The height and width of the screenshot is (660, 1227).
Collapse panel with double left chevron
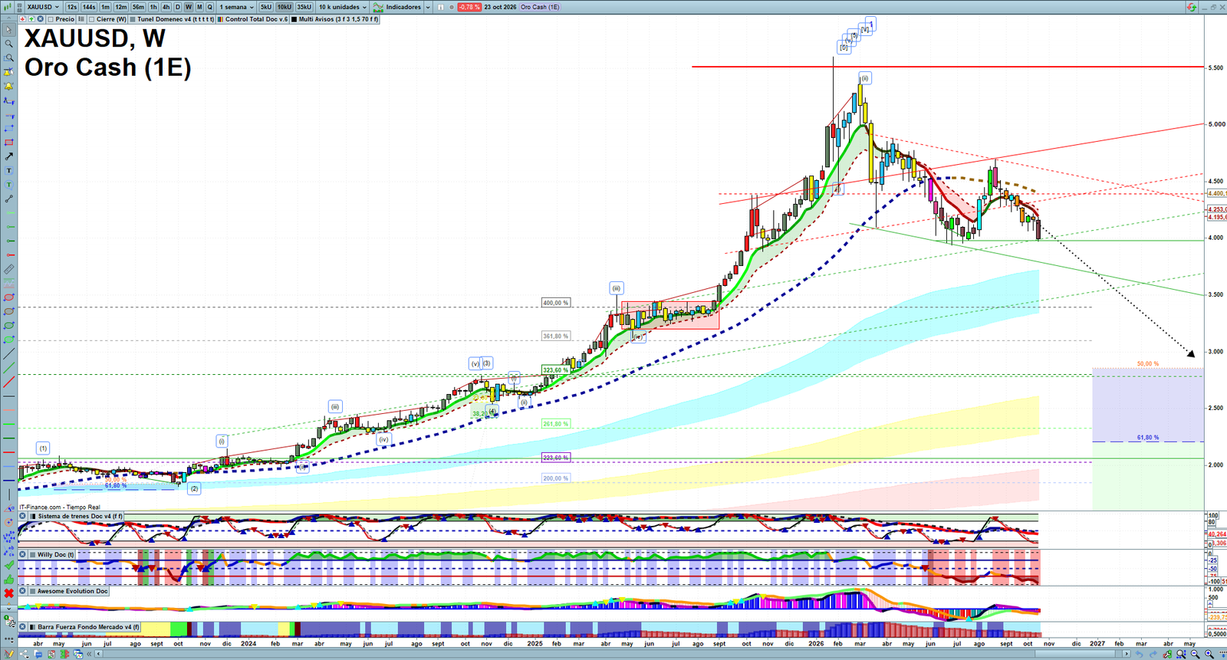[89, 654]
